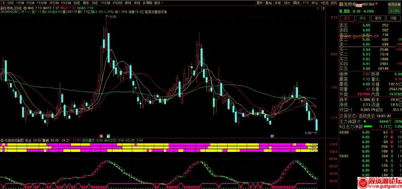Click the 标记 mark button

[315, 3]
